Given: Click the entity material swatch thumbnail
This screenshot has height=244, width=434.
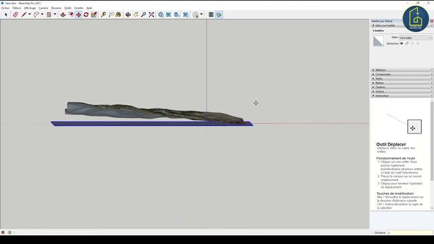Looking at the screenshot, I should [x=378, y=41].
